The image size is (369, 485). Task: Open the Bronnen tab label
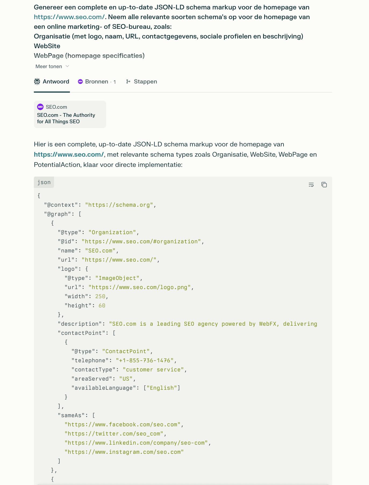click(96, 82)
